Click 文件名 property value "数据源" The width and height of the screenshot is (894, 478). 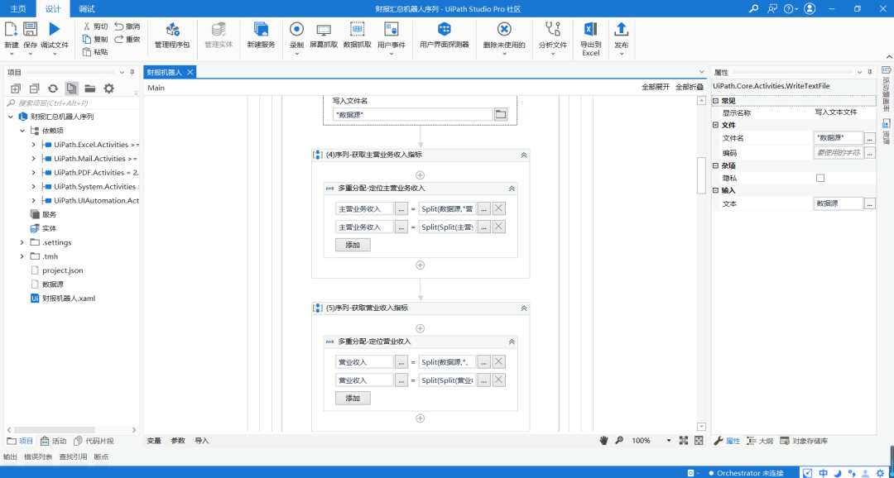click(838, 138)
